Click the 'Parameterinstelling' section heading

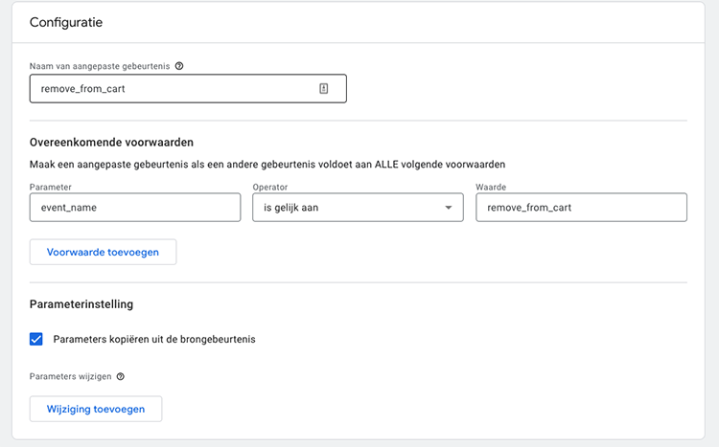pyautogui.click(x=81, y=304)
